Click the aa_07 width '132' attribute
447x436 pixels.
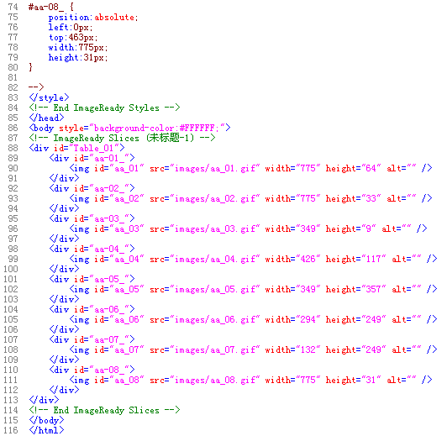click(x=292, y=349)
